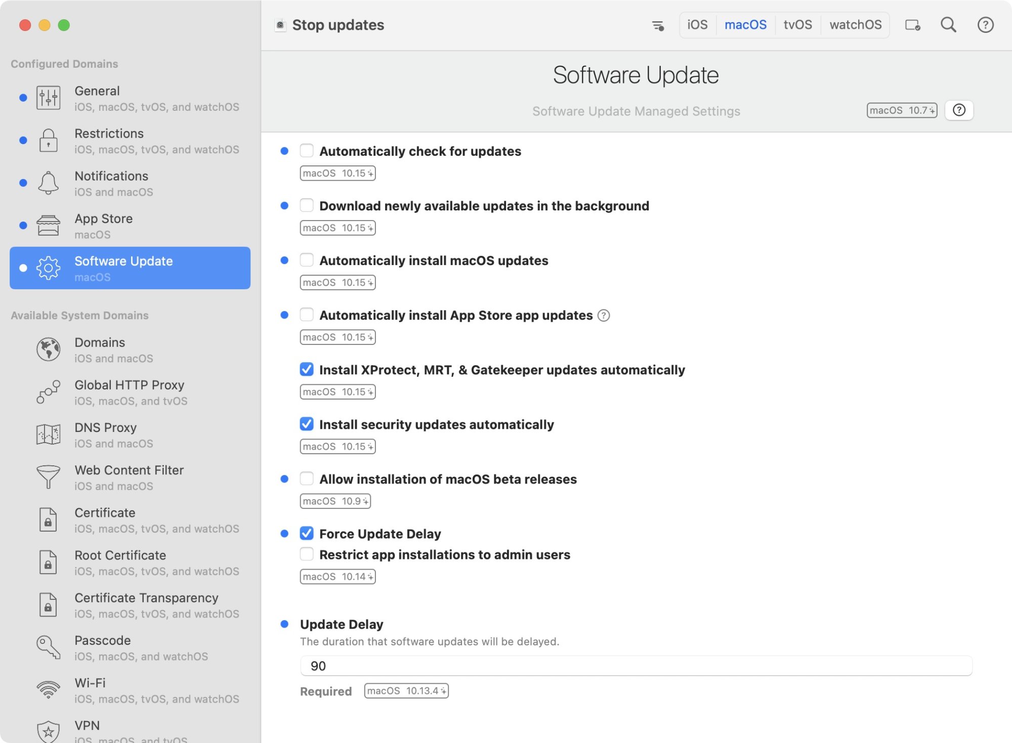1012x743 pixels.
Task: Click macOS 10.9+ badge under beta releases
Action: [x=335, y=501]
